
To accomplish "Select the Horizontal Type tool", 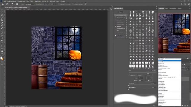I will pyautogui.click(x=2, y=43).
